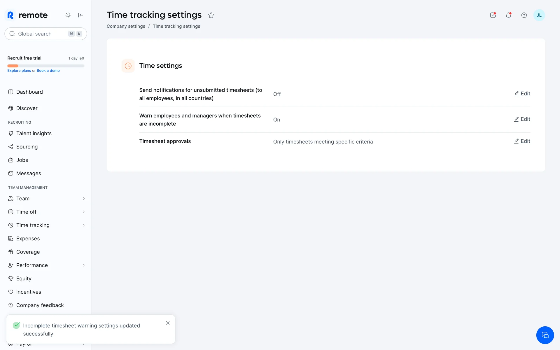Expand the Time tracking submenu

click(x=84, y=225)
